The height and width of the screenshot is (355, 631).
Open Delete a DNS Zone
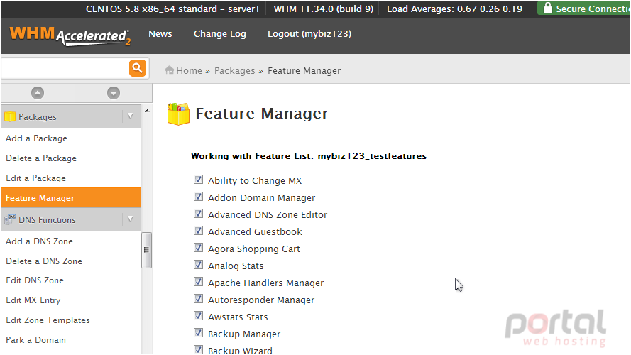point(44,261)
